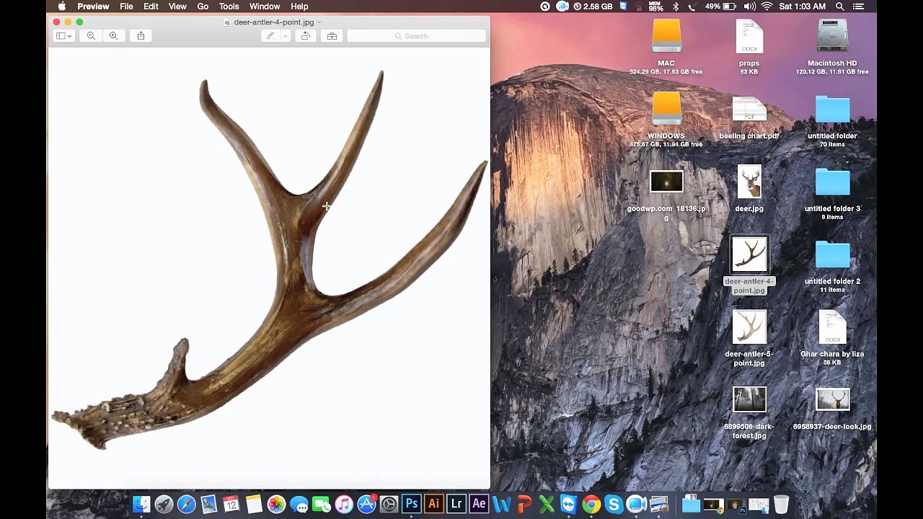Click the date and time Sat 1:03 AM

pyautogui.click(x=803, y=6)
